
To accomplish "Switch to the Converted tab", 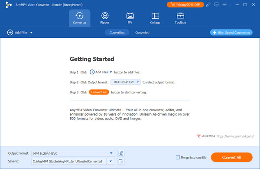I will [x=142, y=33].
